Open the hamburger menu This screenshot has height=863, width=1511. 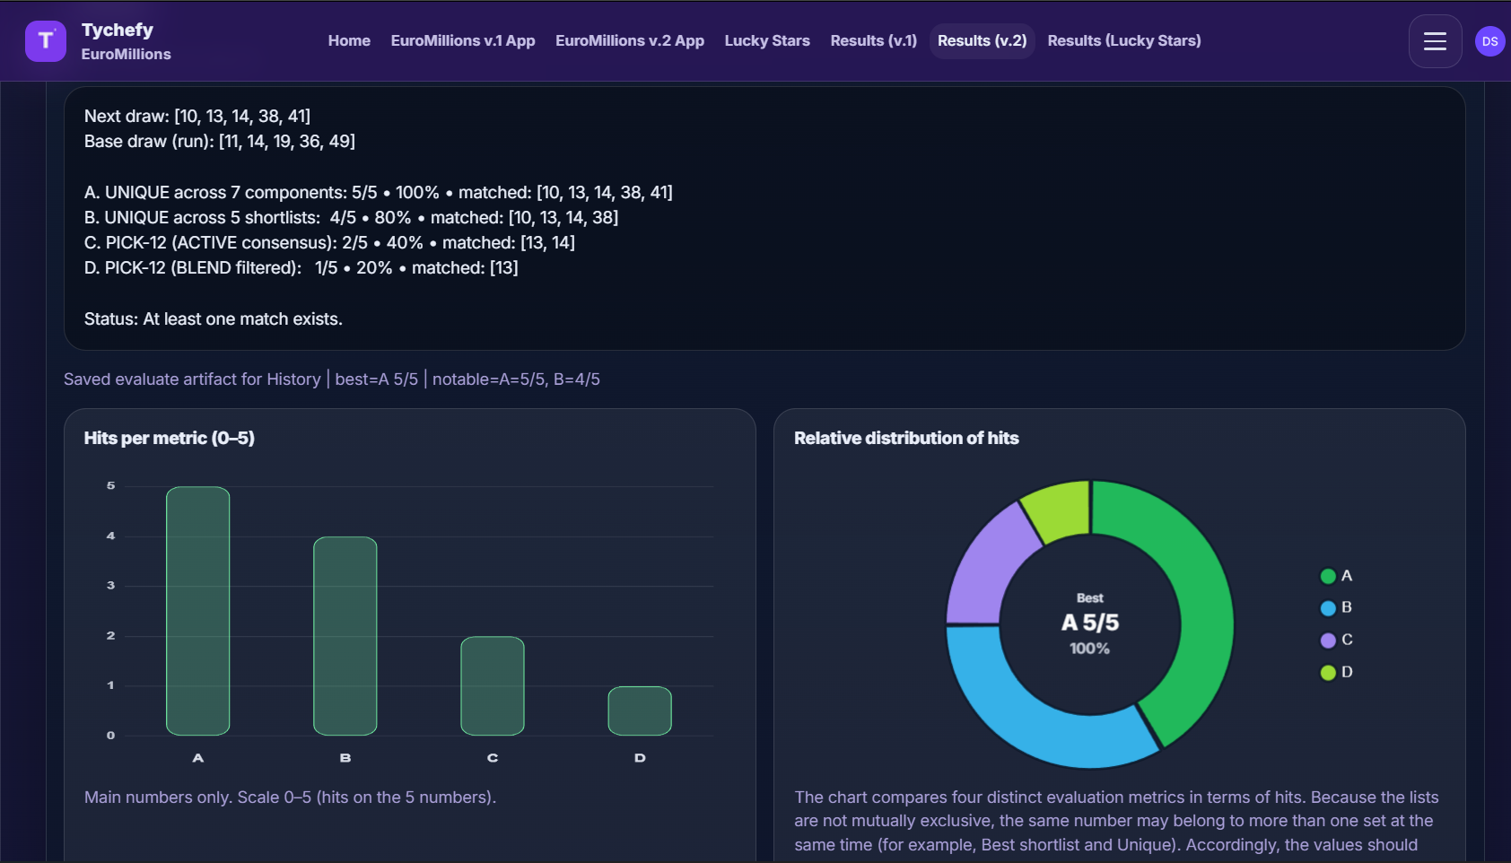(1435, 41)
